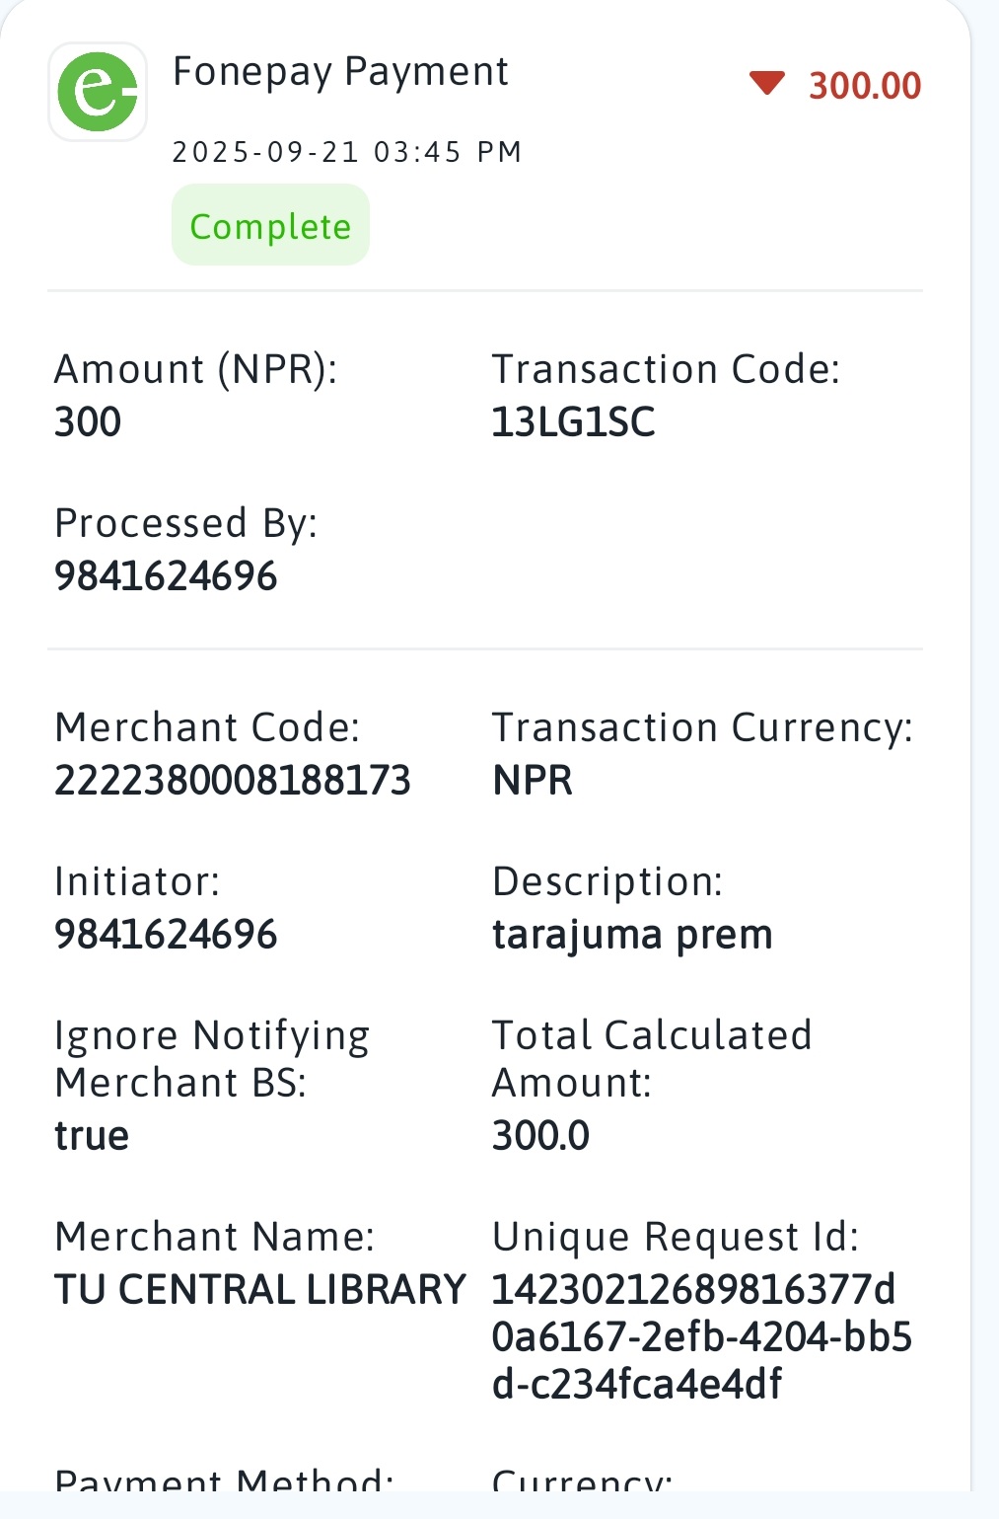Click the red 300.00 debit amount
The image size is (999, 1519).
[x=865, y=86]
